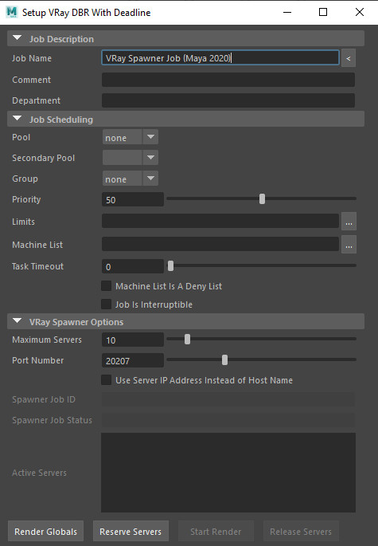378x546 pixels.
Task: Collapse the Job Scheduling section
Action: click(x=17, y=119)
